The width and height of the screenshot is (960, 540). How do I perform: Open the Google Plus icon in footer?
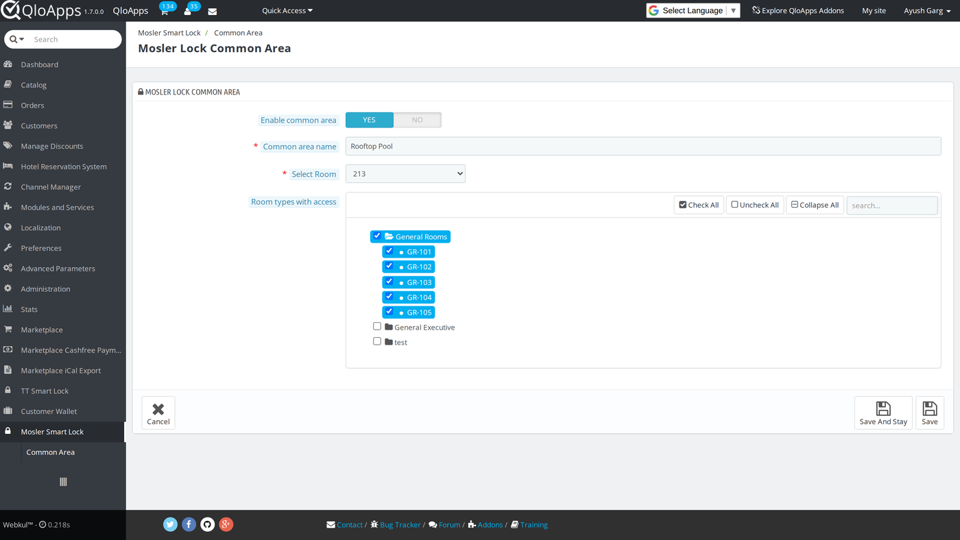226,524
